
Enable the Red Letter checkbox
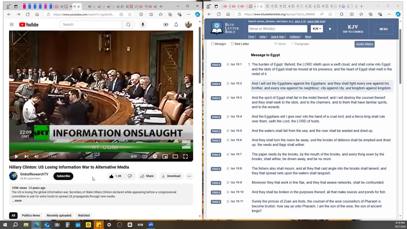click(232, 44)
